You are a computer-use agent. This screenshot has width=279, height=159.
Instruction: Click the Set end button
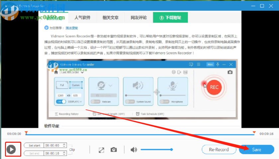34,153
